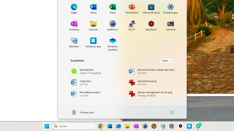
Task: Open the green pen app on taskbar
Action: pyautogui.click(x=198, y=126)
